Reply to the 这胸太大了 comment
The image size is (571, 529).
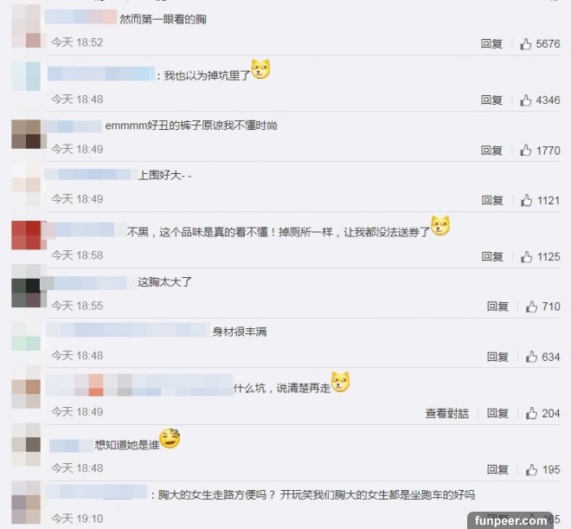pos(497,306)
